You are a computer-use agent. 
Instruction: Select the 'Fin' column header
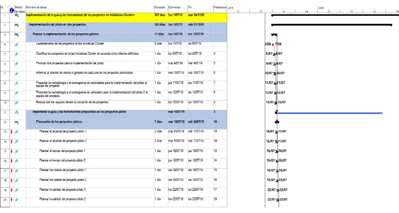coord(200,9)
